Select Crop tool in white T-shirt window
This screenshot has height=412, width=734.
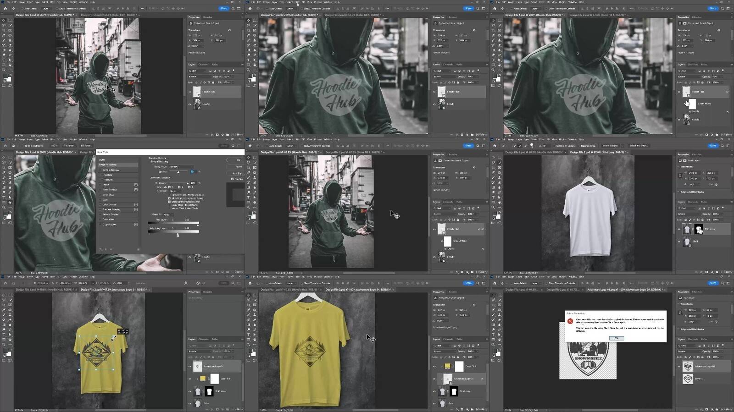tap(493, 167)
